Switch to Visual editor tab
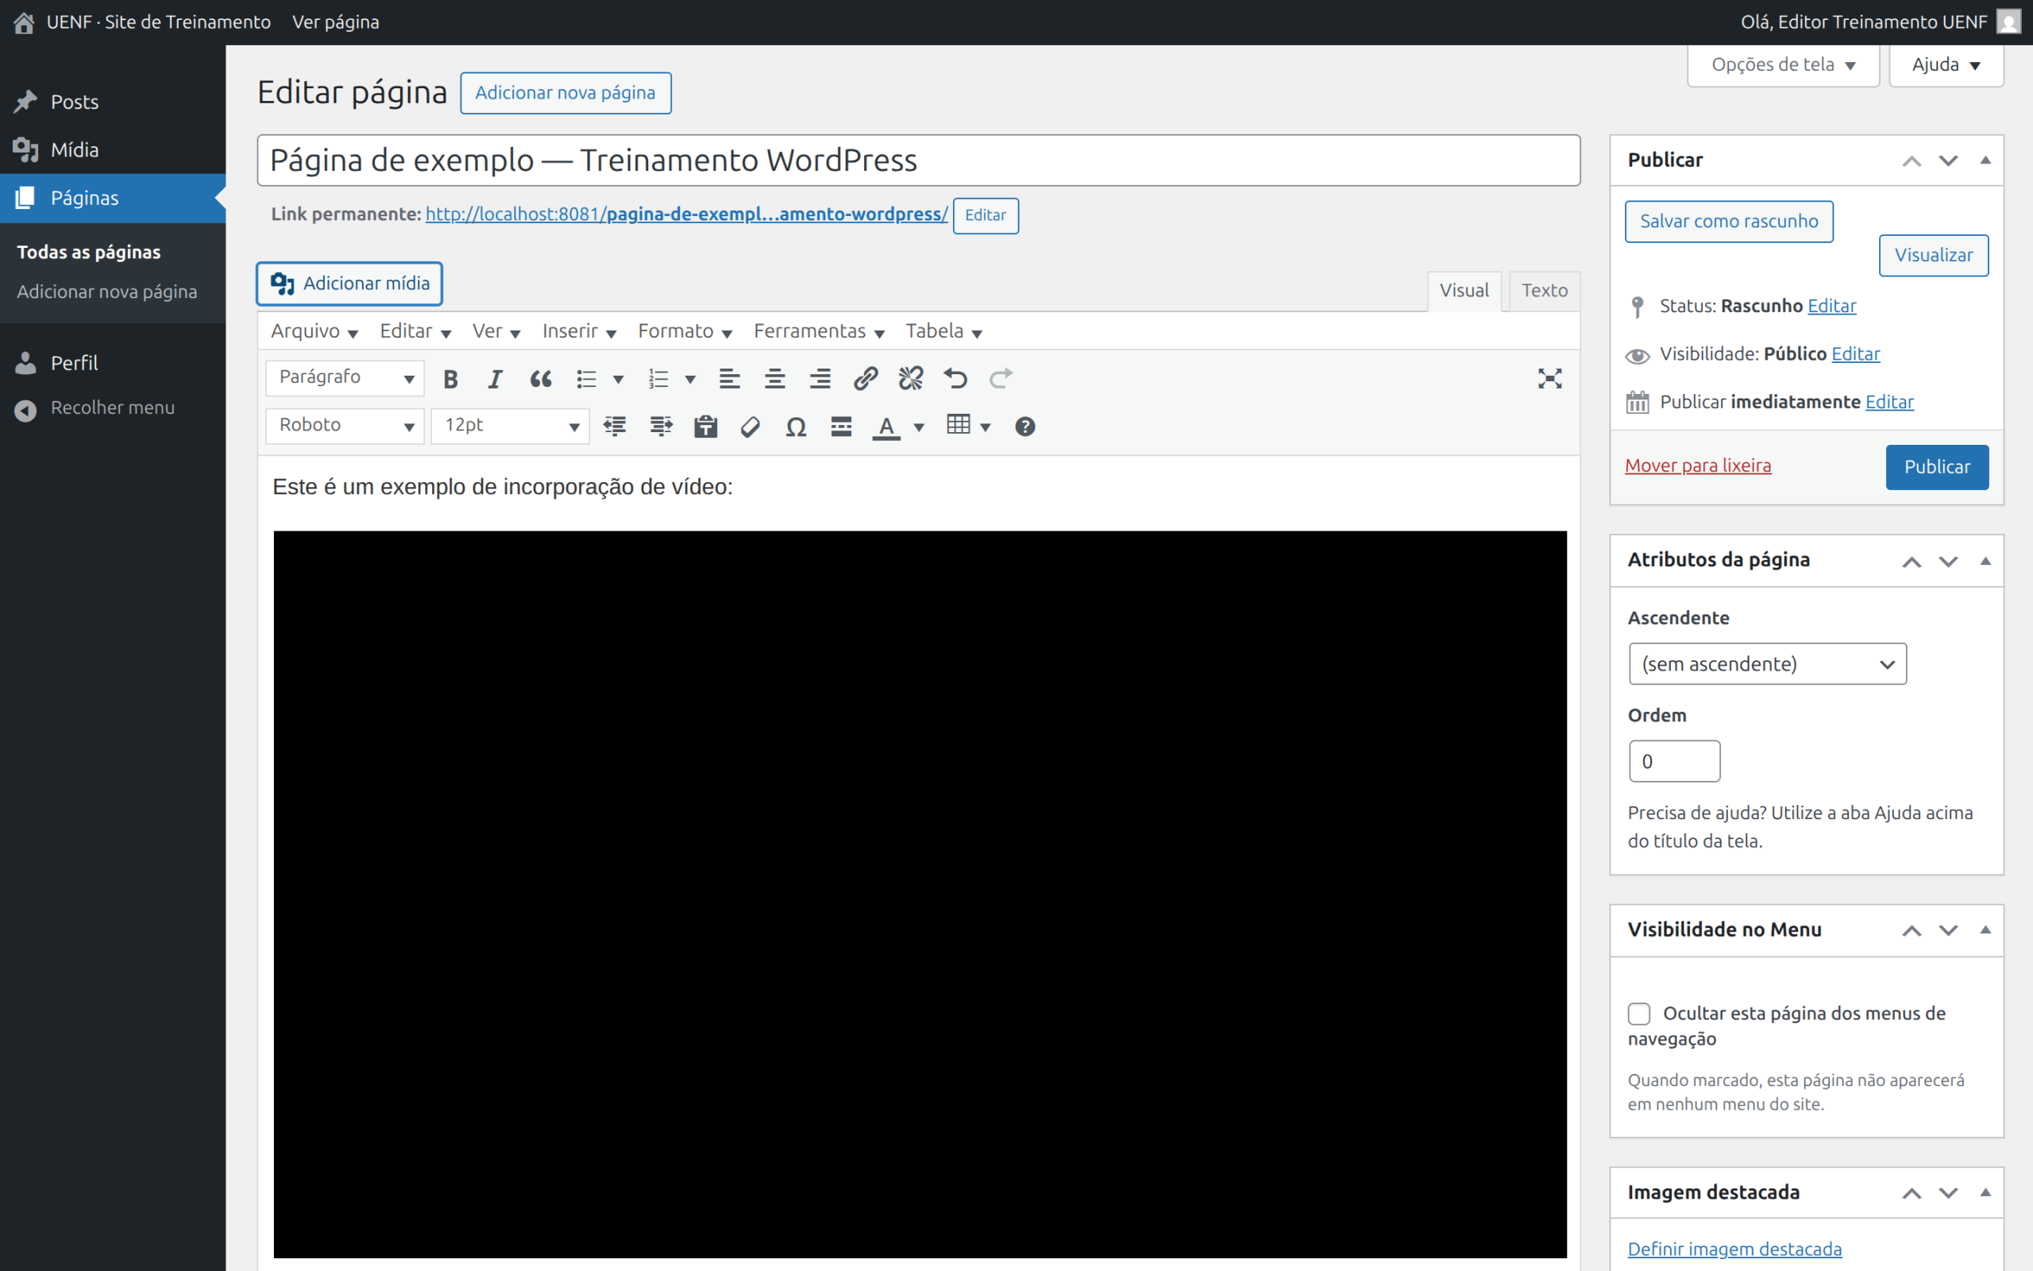This screenshot has width=2033, height=1271. (1464, 291)
